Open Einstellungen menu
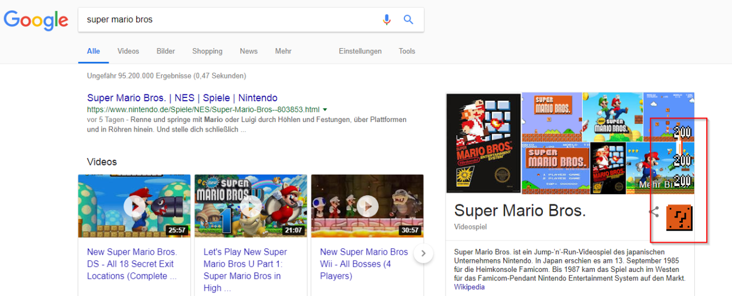This screenshot has height=296, width=732. point(360,51)
